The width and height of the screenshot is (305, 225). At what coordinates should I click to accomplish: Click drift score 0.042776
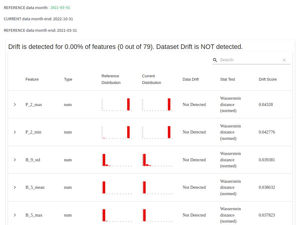pos(267,132)
